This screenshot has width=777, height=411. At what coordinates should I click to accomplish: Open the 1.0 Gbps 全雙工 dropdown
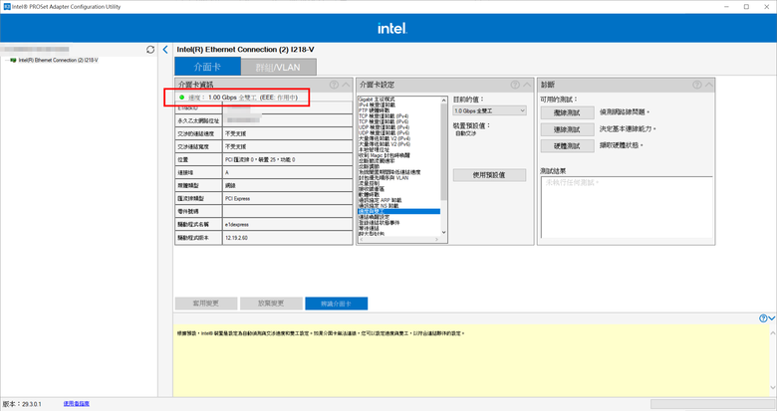[489, 110]
